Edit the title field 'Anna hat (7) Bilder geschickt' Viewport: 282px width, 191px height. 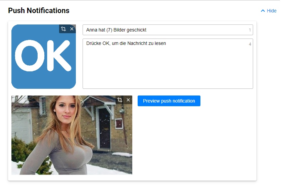[168, 30]
